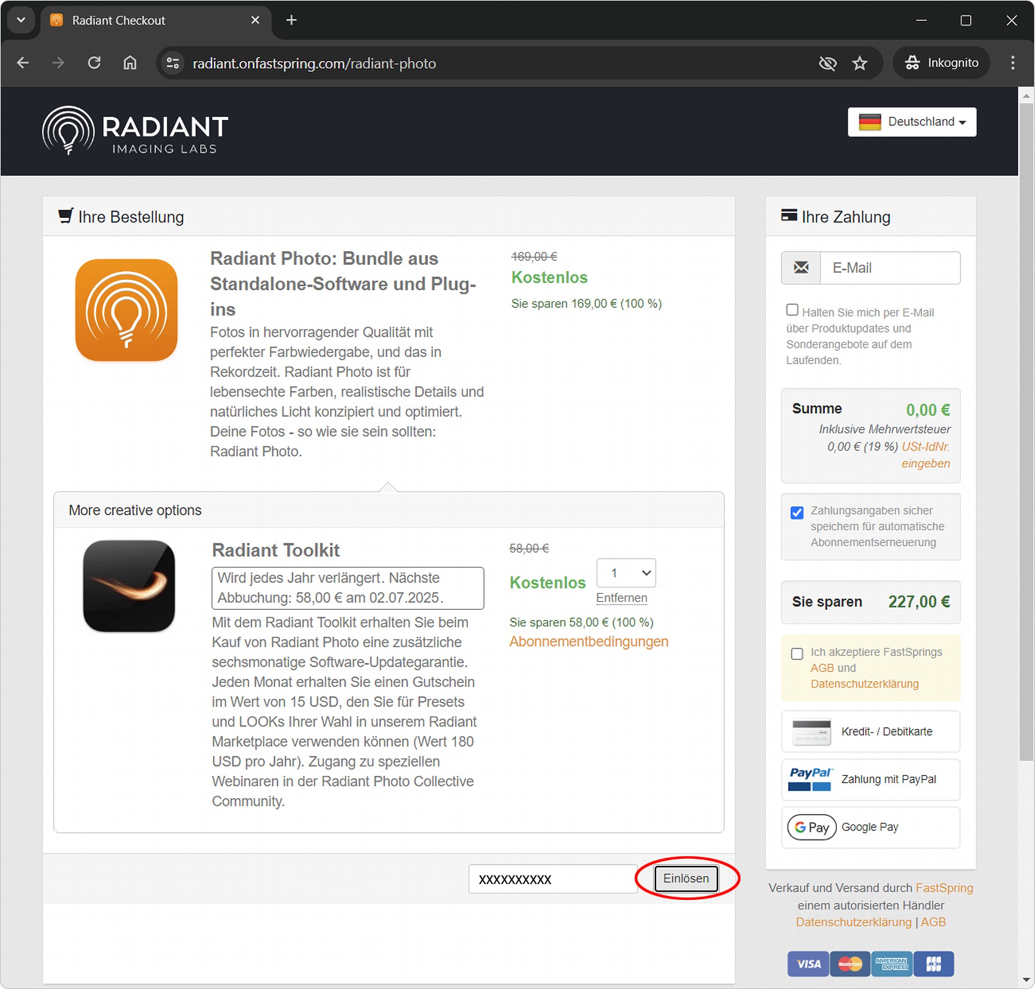Click the Radiant Photo bundle title
The height and width of the screenshot is (989, 1035).
[x=343, y=283]
